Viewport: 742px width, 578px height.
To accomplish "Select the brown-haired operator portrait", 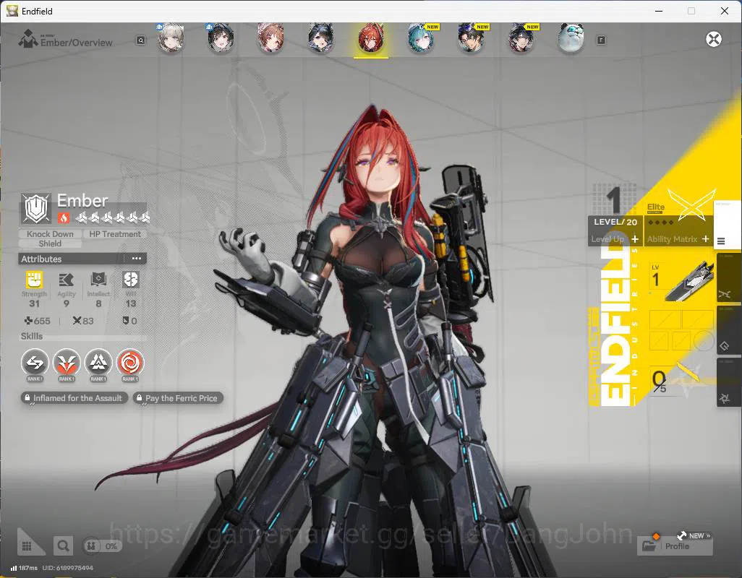I will click(x=270, y=38).
